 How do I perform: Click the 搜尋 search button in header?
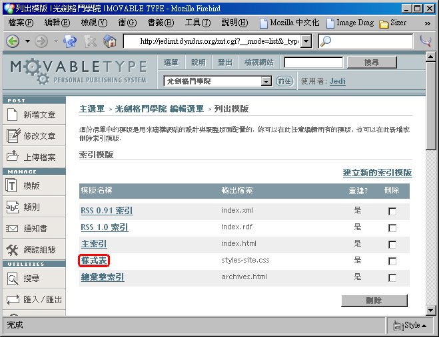372,62
